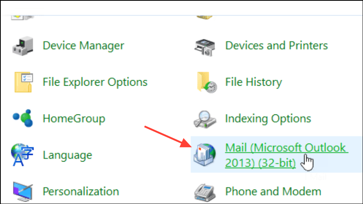The width and height of the screenshot is (363, 204).
Task: Open Indexing Options link
Action: [x=268, y=118]
